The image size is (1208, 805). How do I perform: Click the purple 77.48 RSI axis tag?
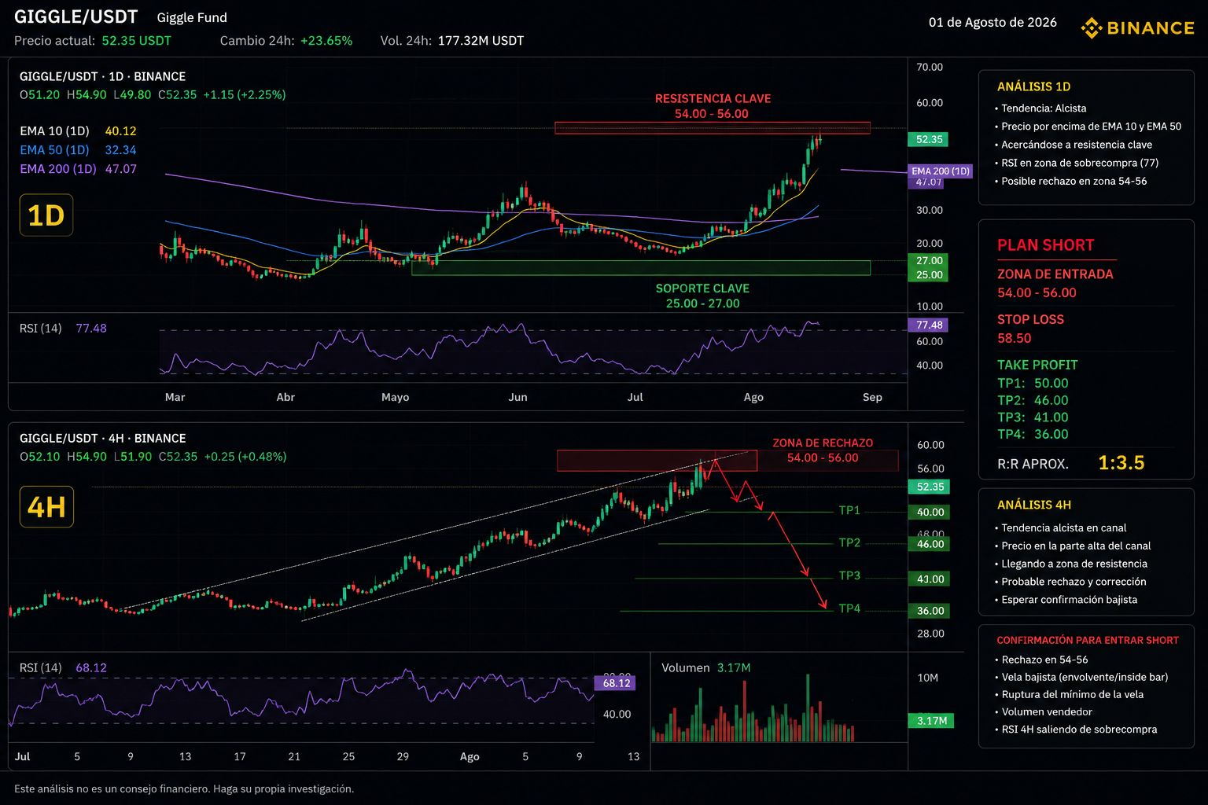point(929,325)
